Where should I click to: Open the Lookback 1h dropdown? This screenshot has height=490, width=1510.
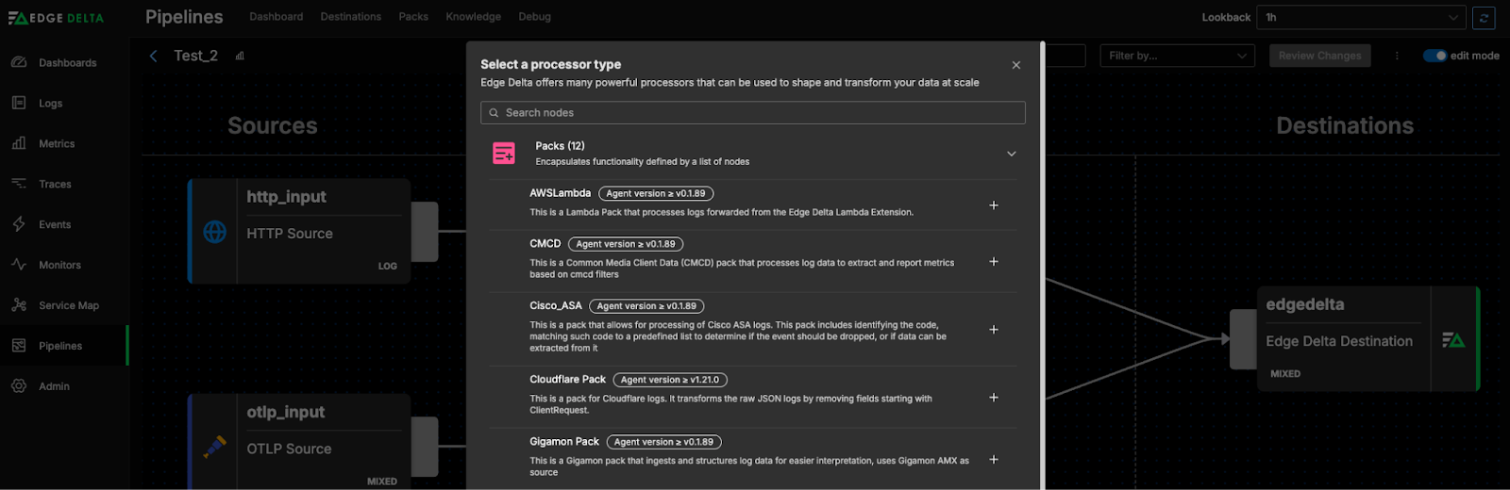pyautogui.click(x=1362, y=18)
